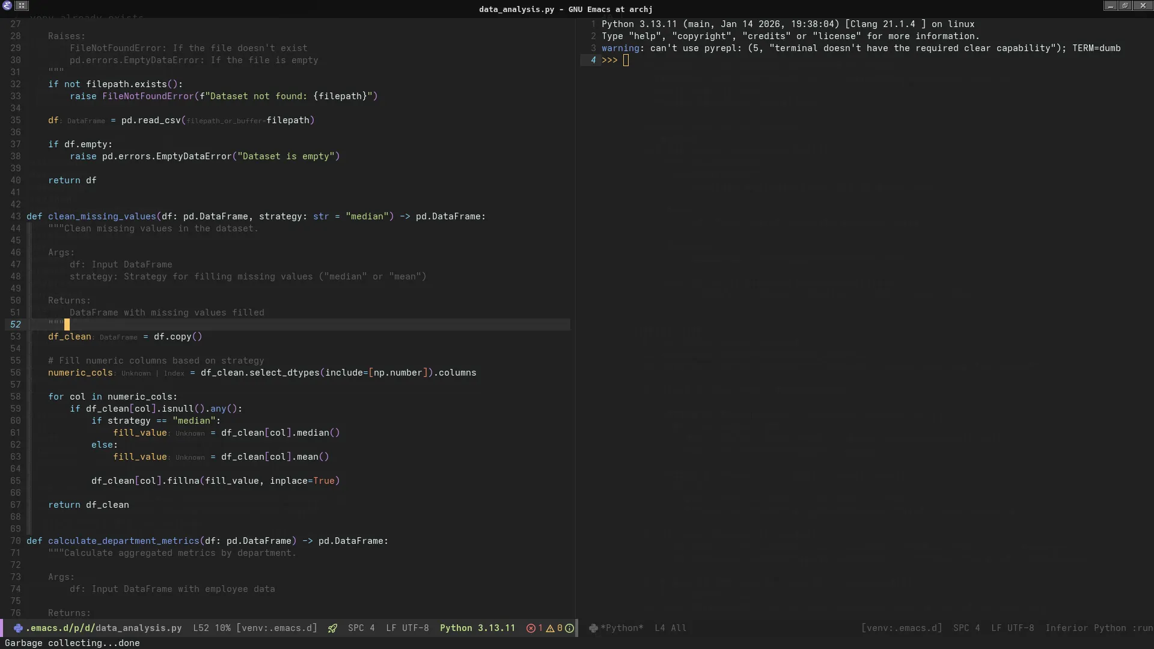
Task: Click [venv:.emacs.d] in the left modeline
Action: pyautogui.click(x=276, y=628)
